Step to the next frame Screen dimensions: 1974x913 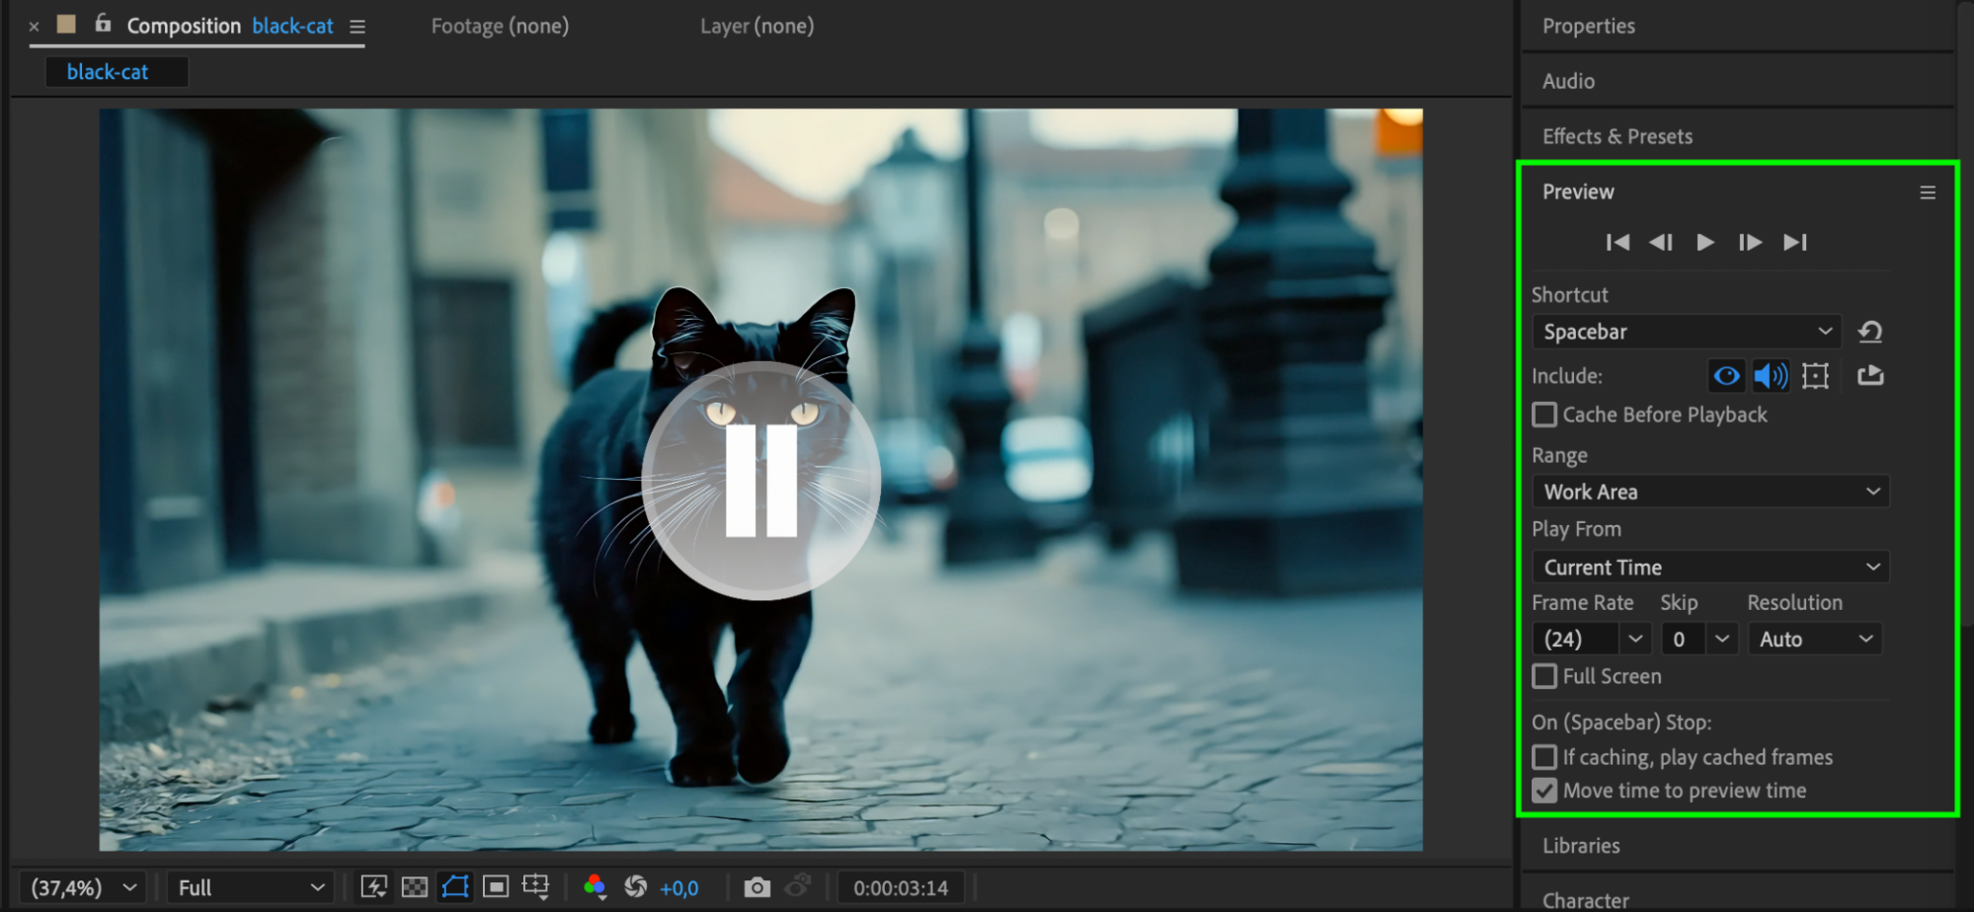pyautogui.click(x=1750, y=242)
